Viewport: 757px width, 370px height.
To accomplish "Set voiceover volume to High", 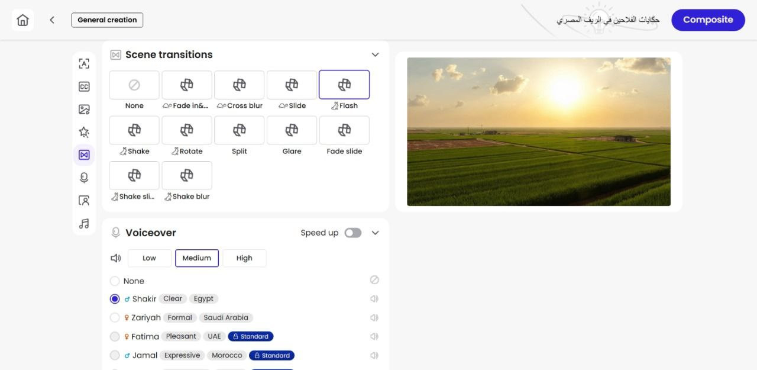I will pos(244,258).
